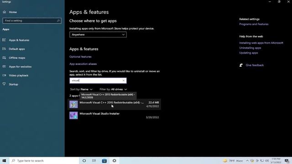Minimize the Settings window
The image size is (292, 164).
click(x=270, y=2)
